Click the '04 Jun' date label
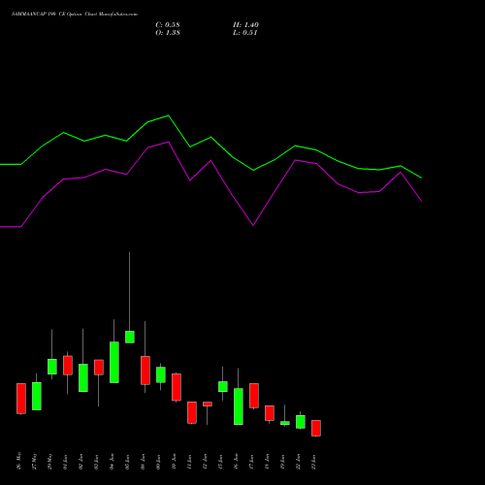This screenshot has height=485, width=485. [112, 462]
